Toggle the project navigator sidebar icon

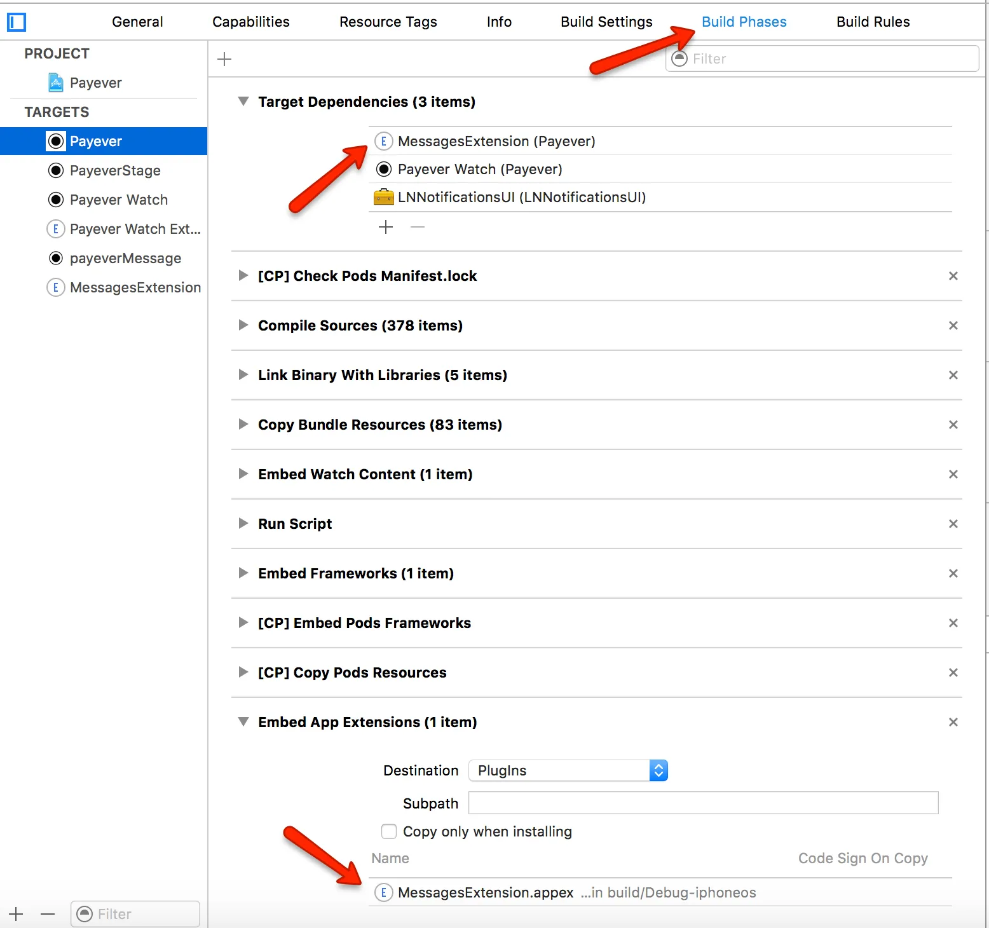pyautogui.click(x=17, y=22)
